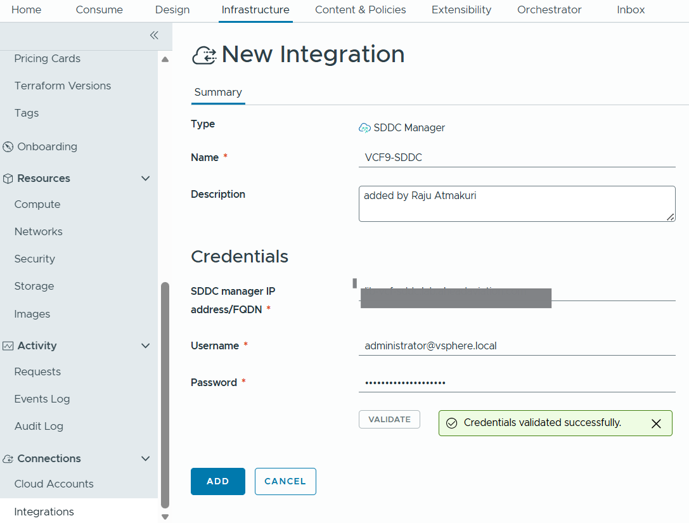
Task: Open the Orchestrator tab
Action: 549,10
